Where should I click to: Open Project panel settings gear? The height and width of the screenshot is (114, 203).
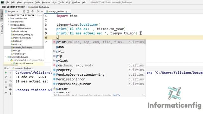coord(38,11)
